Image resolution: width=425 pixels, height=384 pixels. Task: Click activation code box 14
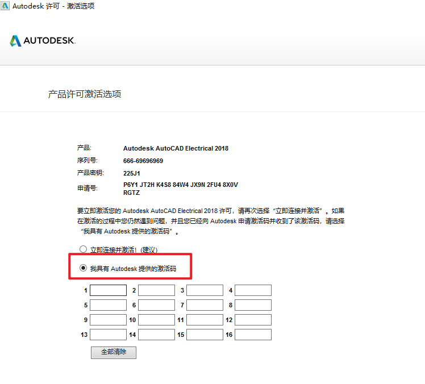156,335
